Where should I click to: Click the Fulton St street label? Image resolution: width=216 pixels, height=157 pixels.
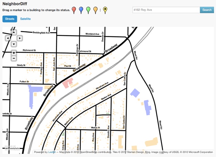pyautogui.click(x=24, y=82)
